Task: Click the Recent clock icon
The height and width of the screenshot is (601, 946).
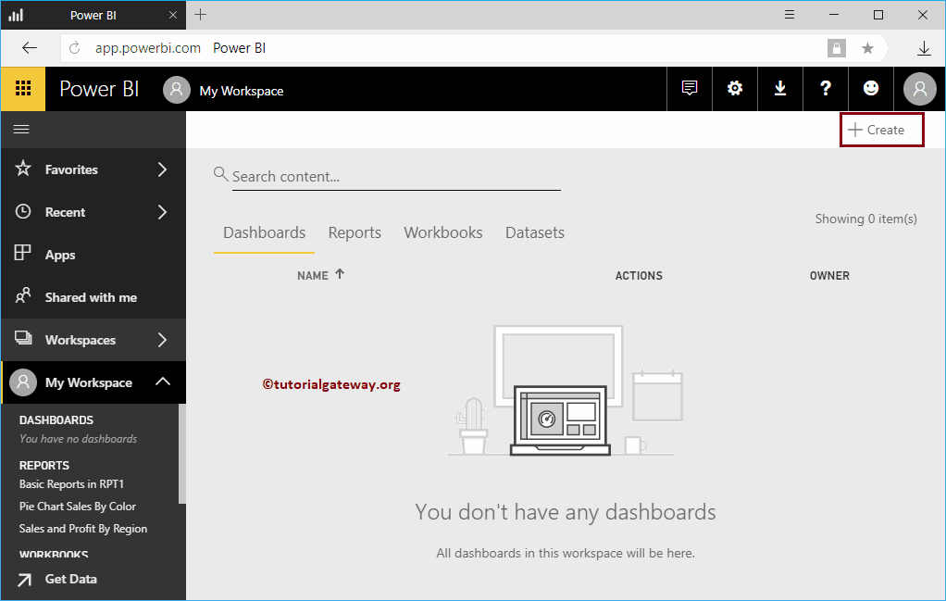Action: (23, 211)
